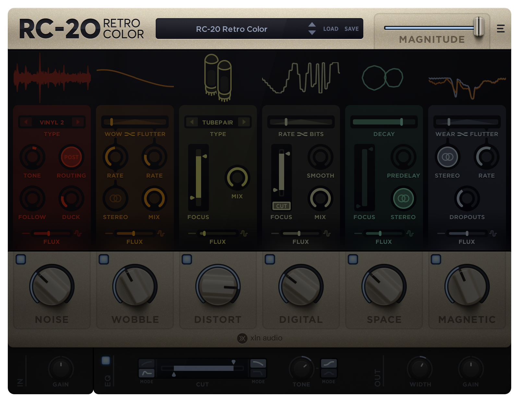Screen dimensions: 519x402
Task: Click the output Width knob
Action: click(420, 369)
